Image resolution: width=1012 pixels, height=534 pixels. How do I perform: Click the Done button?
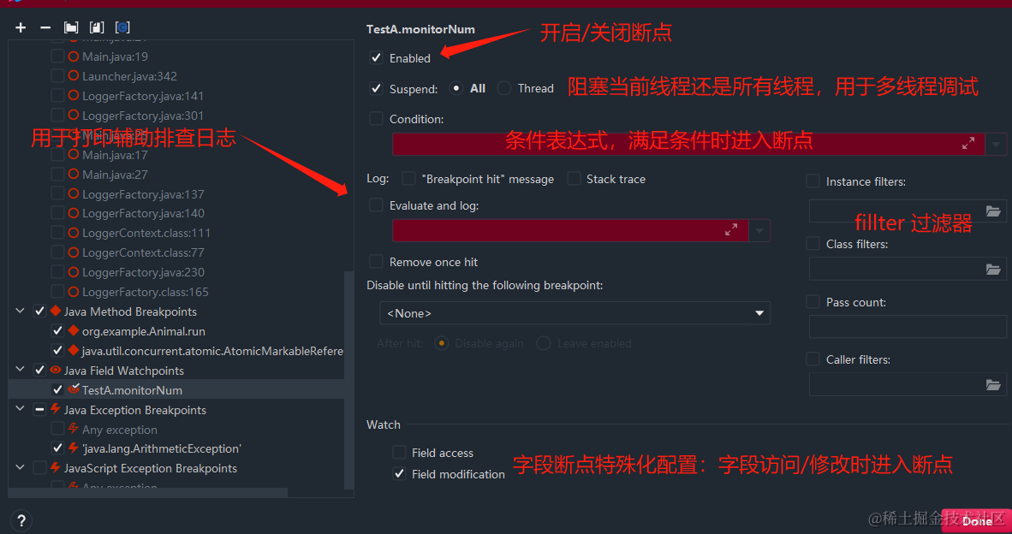pos(977,520)
